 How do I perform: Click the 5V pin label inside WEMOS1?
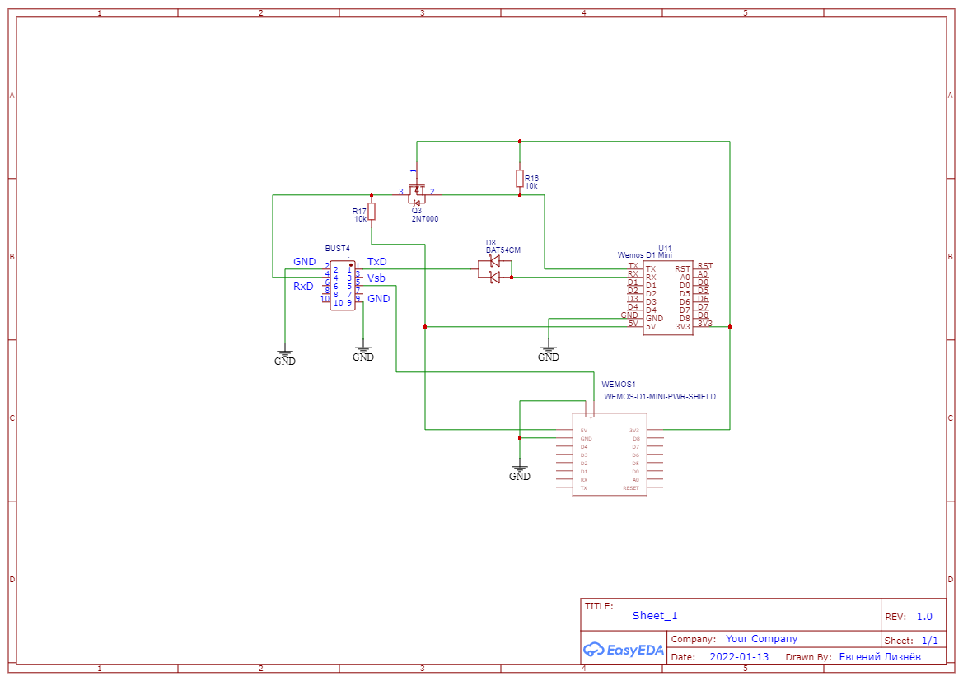tap(583, 431)
